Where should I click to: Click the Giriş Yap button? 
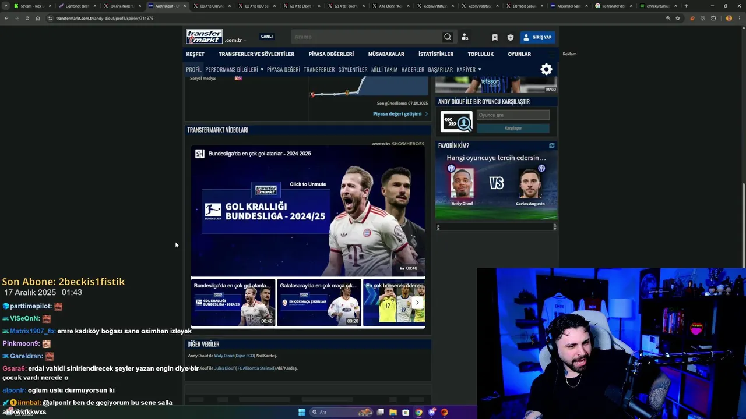pos(537,37)
